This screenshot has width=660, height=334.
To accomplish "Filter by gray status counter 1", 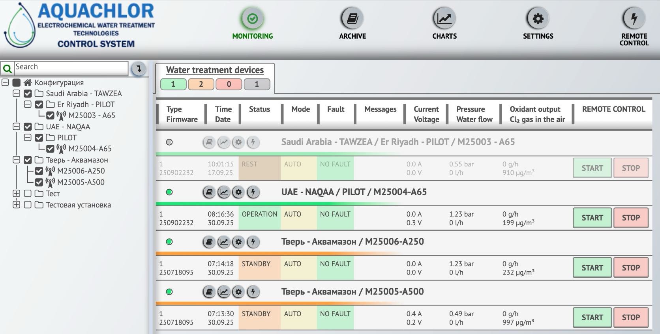I will pos(257,84).
